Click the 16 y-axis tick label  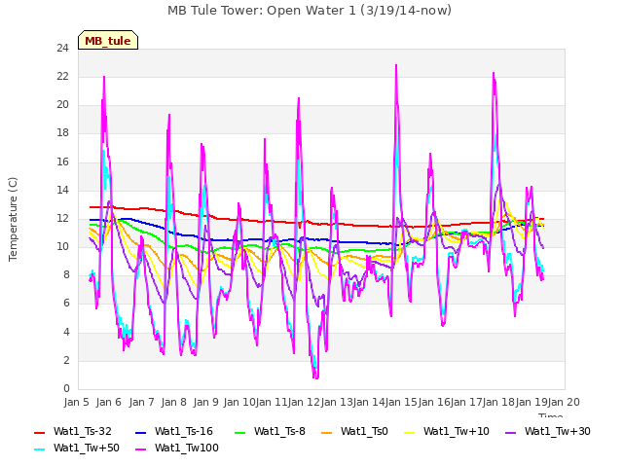click(x=62, y=162)
